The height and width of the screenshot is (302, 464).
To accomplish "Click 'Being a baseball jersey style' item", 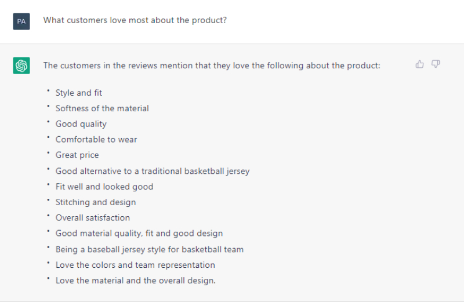I will (150, 249).
